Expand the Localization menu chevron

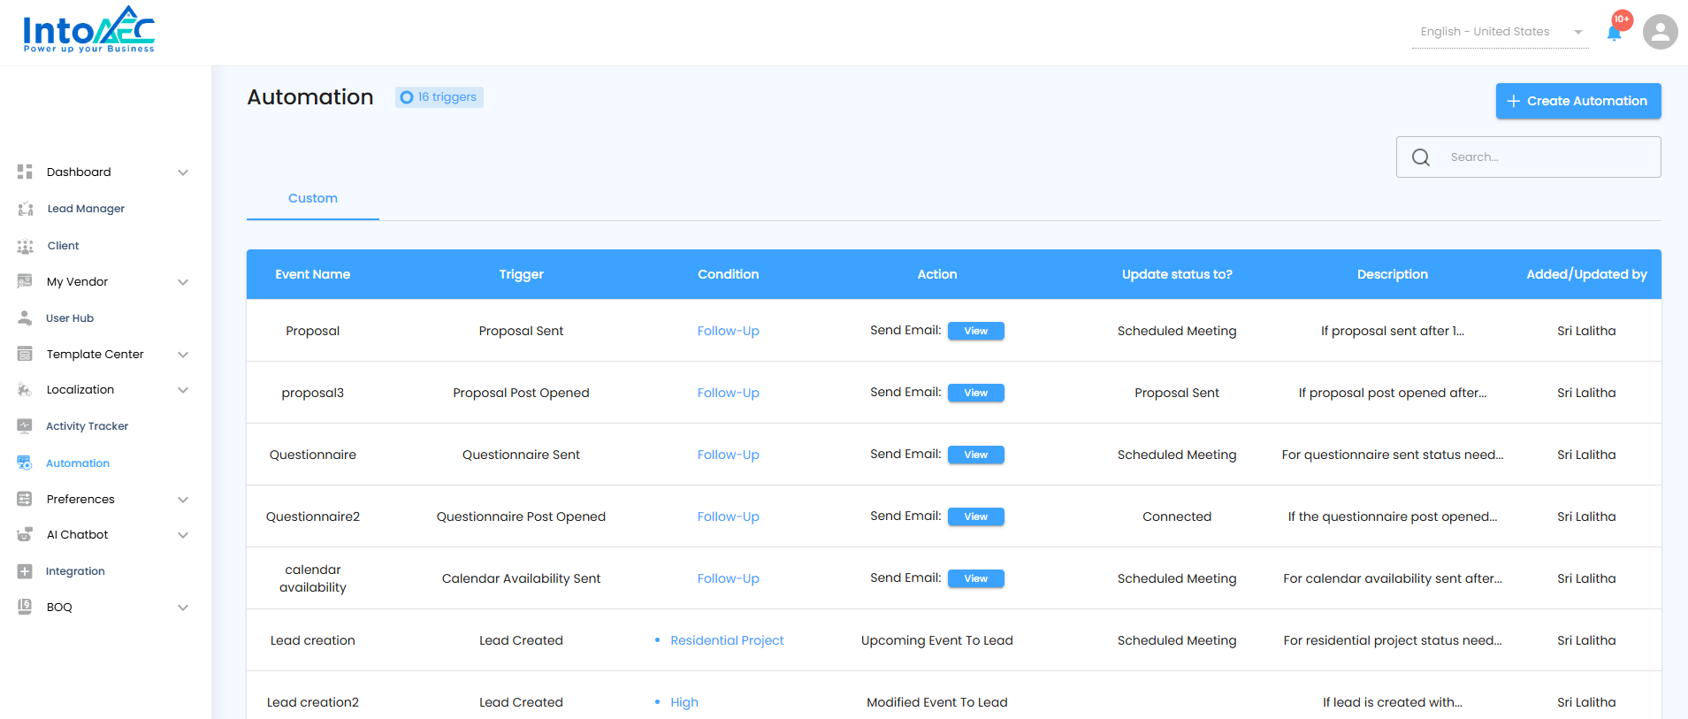(x=183, y=390)
